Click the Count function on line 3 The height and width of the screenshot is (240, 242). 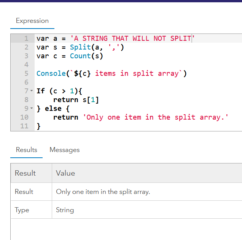(x=80, y=56)
